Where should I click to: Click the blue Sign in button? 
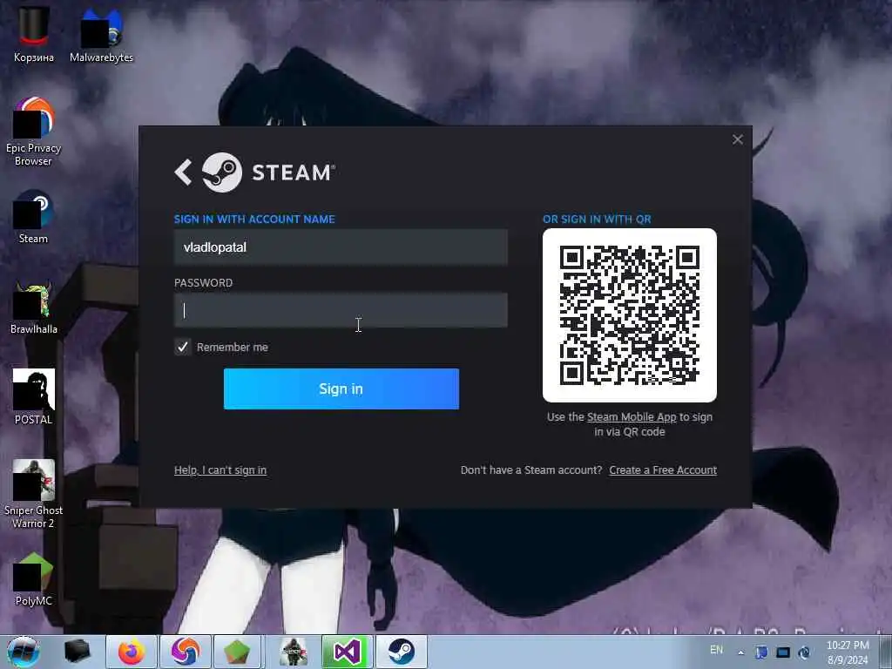pos(341,389)
